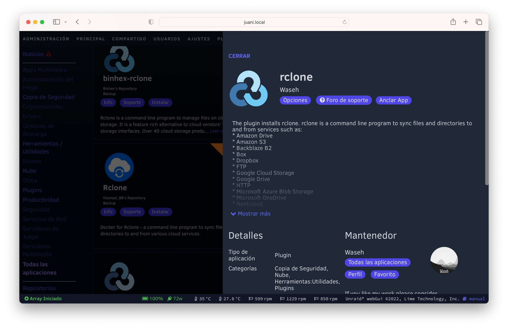Click Soporte on thomast_88 Rclone card

click(132, 212)
